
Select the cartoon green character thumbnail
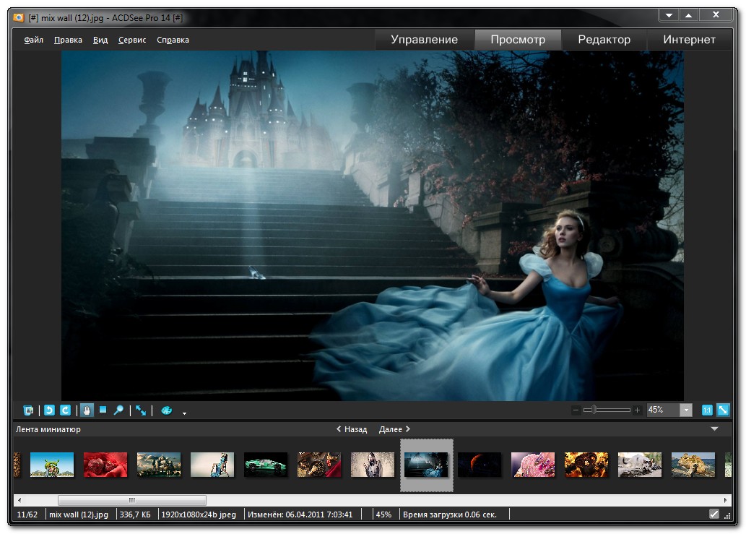point(52,465)
